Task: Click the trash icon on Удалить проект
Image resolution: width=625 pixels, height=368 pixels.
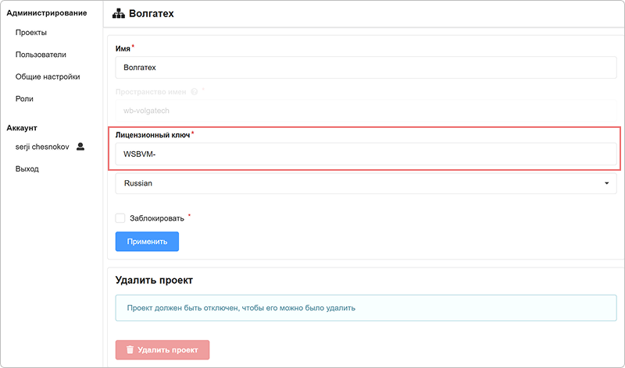Action: pos(130,350)
